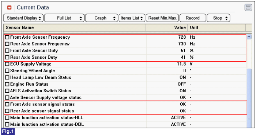Check Front Axle Sensor Frequency checkbox
Screen dimensions: 256x136
click(x=7, y=37)
